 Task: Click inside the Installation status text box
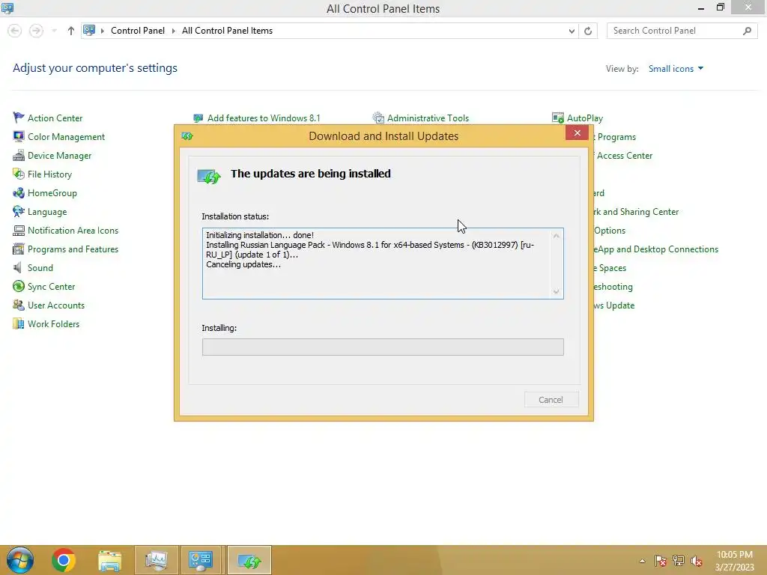point(383,264)
